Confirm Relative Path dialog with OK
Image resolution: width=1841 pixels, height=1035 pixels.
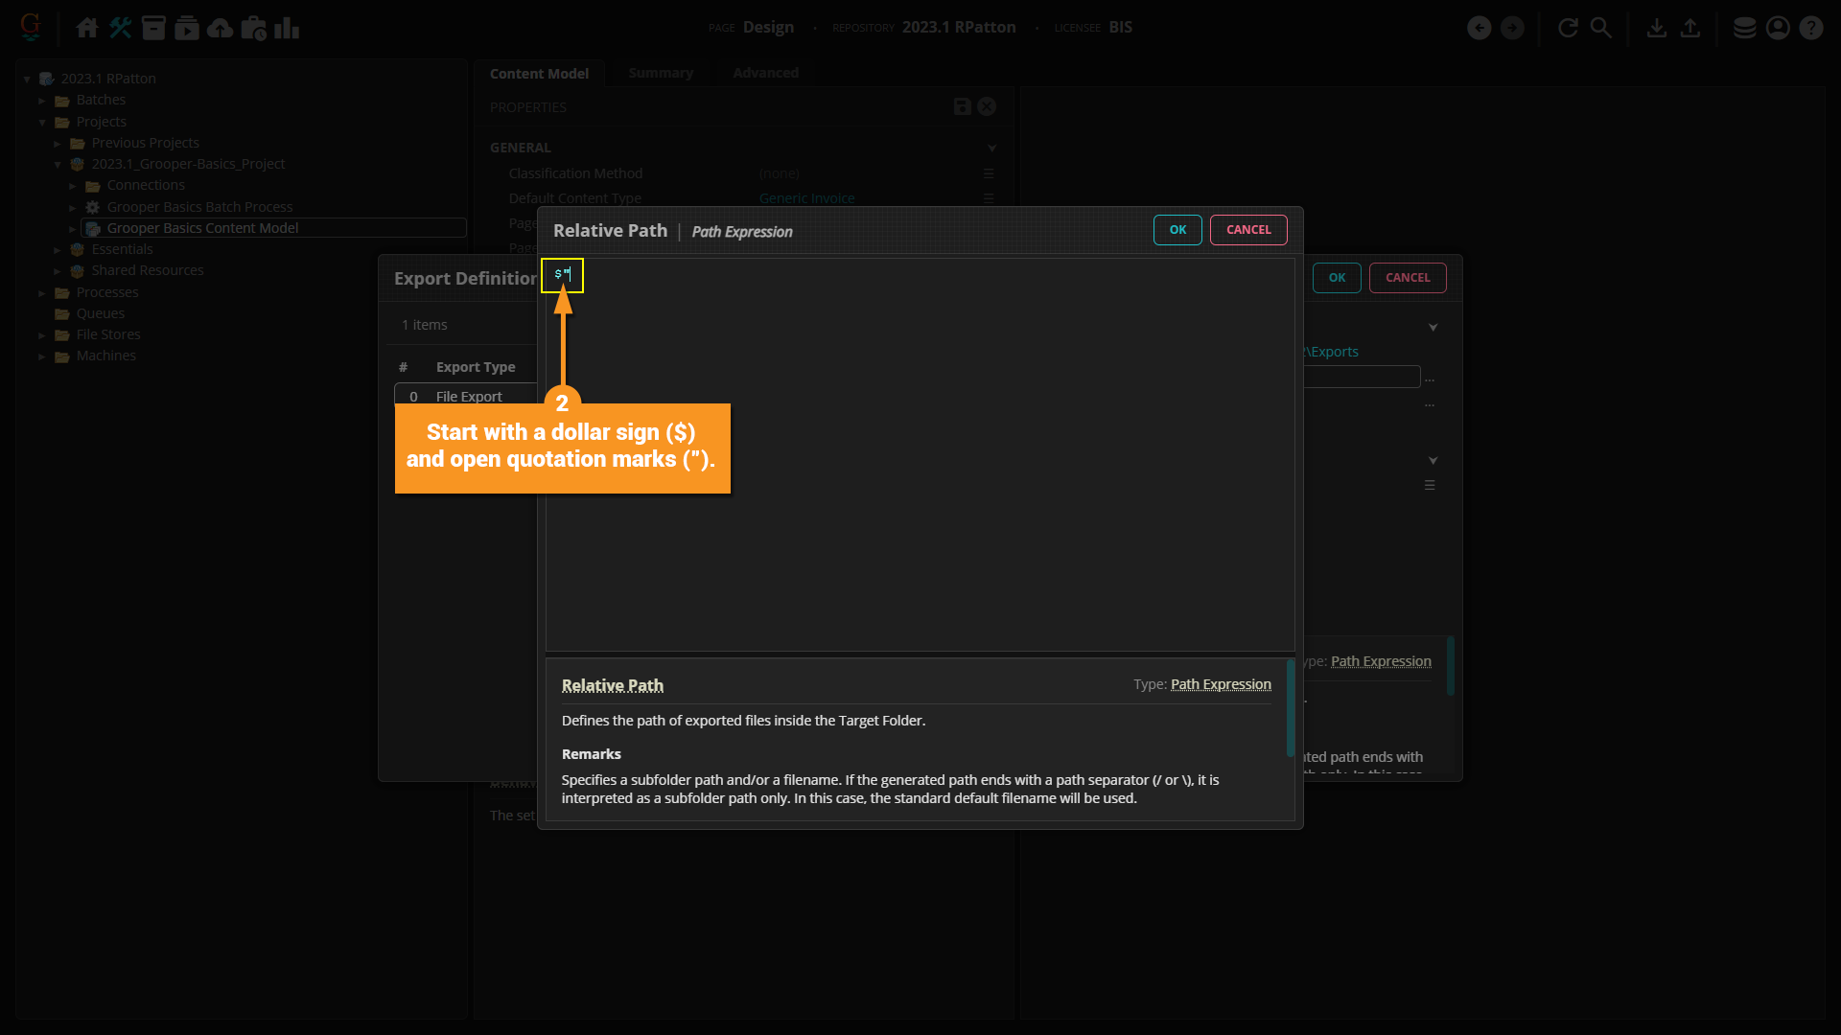pos(1177,230)
